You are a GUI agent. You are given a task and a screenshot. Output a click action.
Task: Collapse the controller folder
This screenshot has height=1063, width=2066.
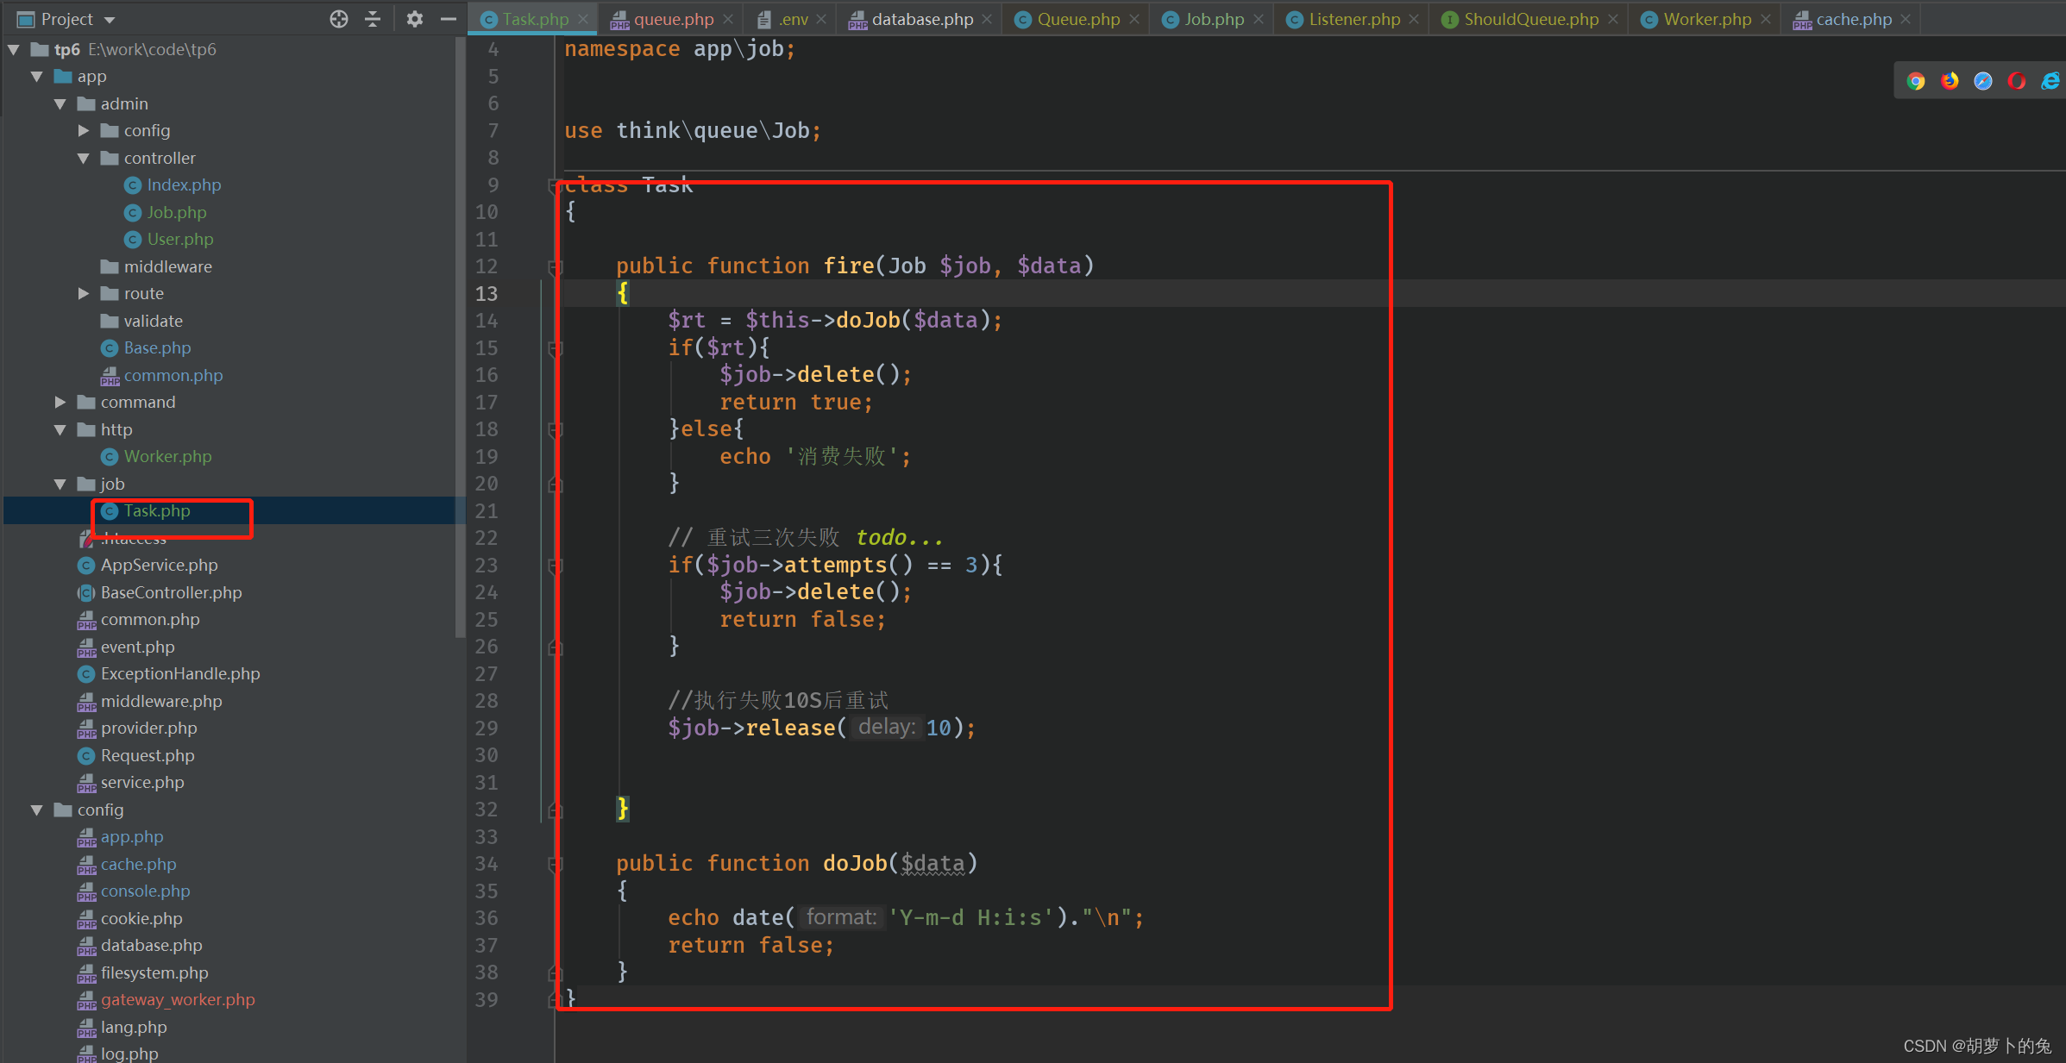click(x=84, y=159)
